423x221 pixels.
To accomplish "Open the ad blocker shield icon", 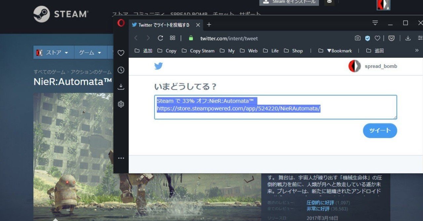I will pyautogui.click(x=367, y=38).
